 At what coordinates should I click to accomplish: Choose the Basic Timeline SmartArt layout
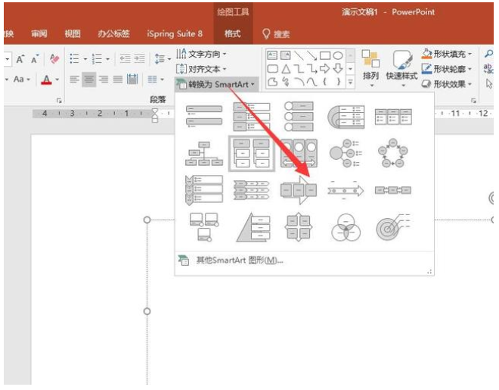tap(346, 190)
